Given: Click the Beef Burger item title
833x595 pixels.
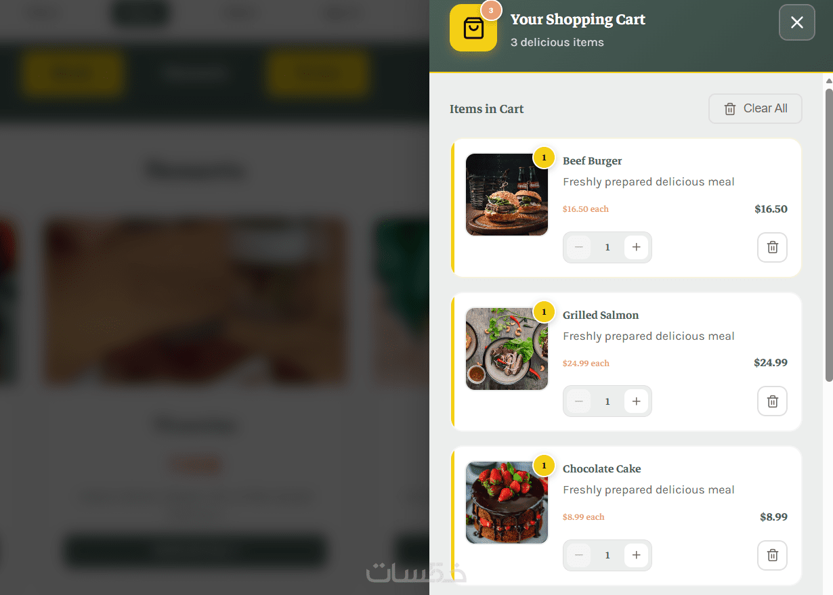Looking at the screenshot, I should (592, 161).
